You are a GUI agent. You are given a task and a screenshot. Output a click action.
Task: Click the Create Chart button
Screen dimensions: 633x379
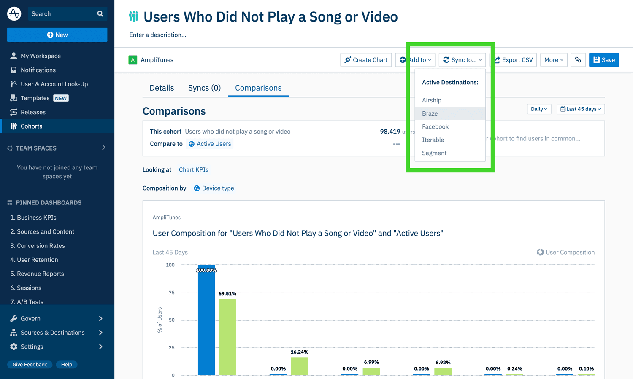pos(366,60)
